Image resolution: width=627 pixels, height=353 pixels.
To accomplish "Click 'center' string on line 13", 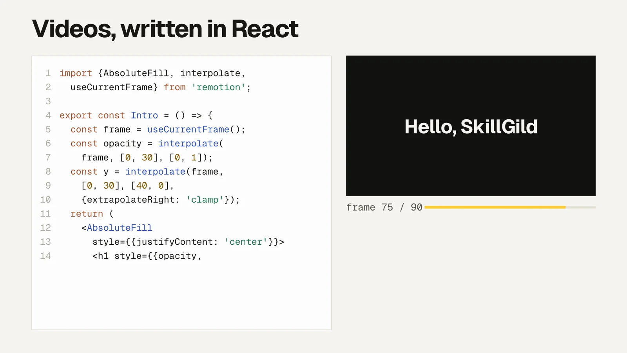I will pos(246,242).
